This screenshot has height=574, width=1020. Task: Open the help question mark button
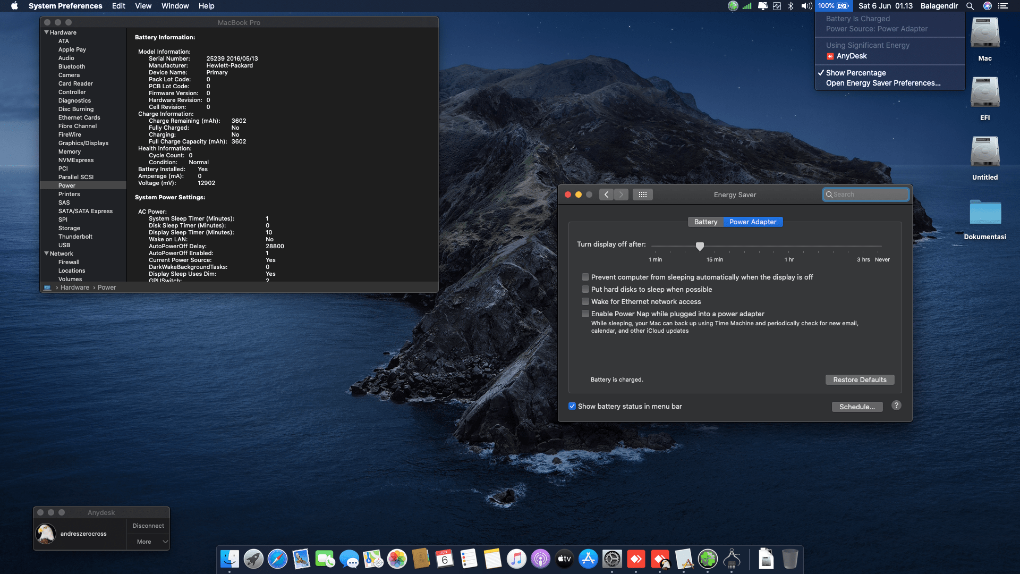(896, 406)
